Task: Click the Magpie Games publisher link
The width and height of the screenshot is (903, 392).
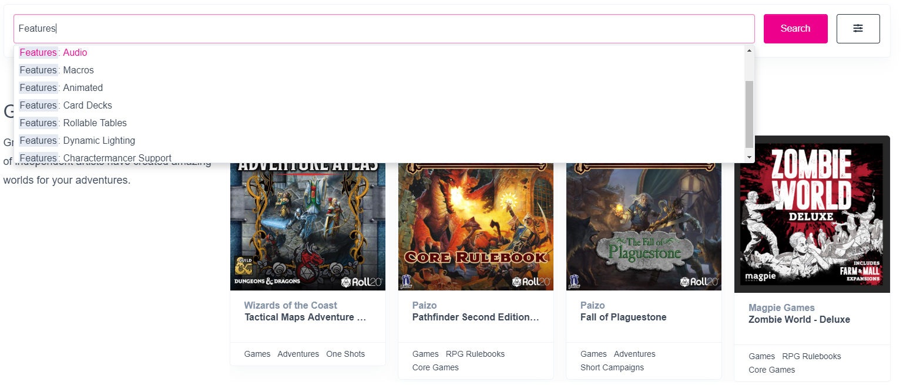Action: (x=781, y=307)
